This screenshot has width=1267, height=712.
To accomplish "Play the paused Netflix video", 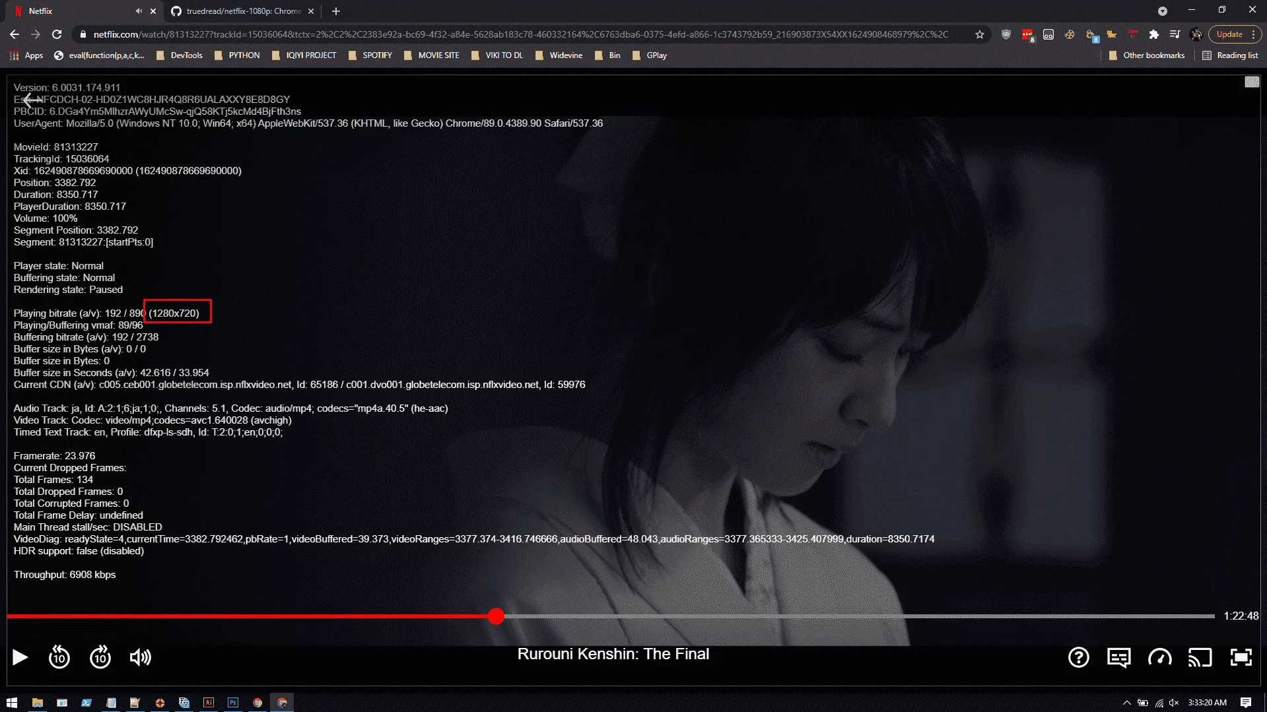I will [20, 657].
